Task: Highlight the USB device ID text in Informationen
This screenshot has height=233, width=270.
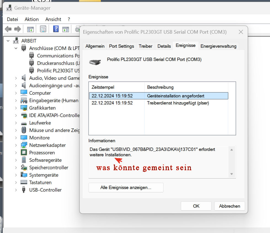Action: click(x=153, y=149)
